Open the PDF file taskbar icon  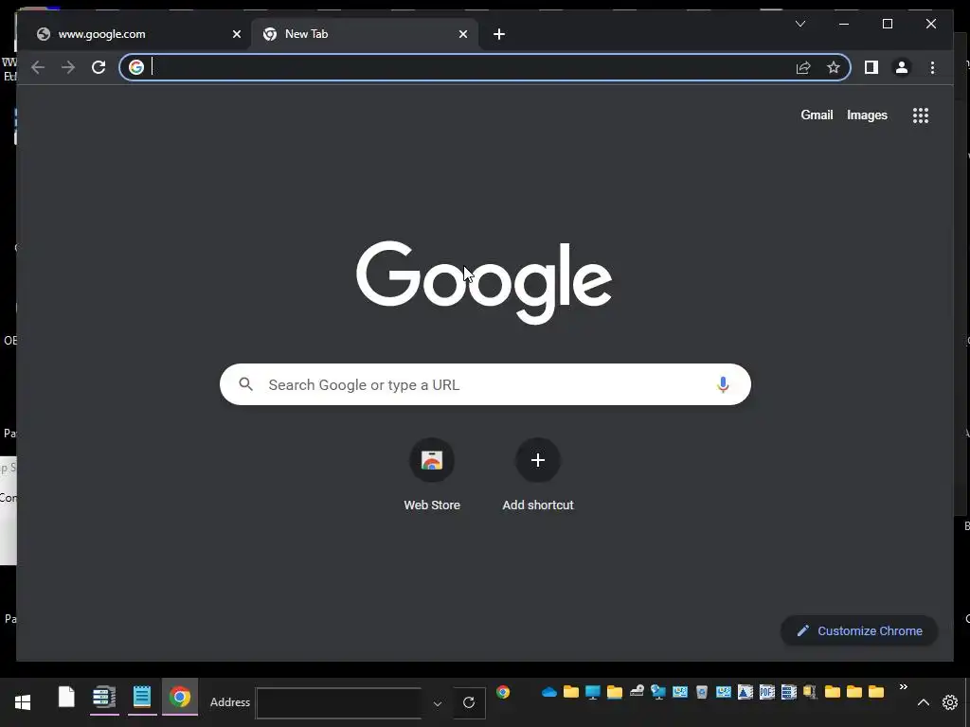point(767,692)
